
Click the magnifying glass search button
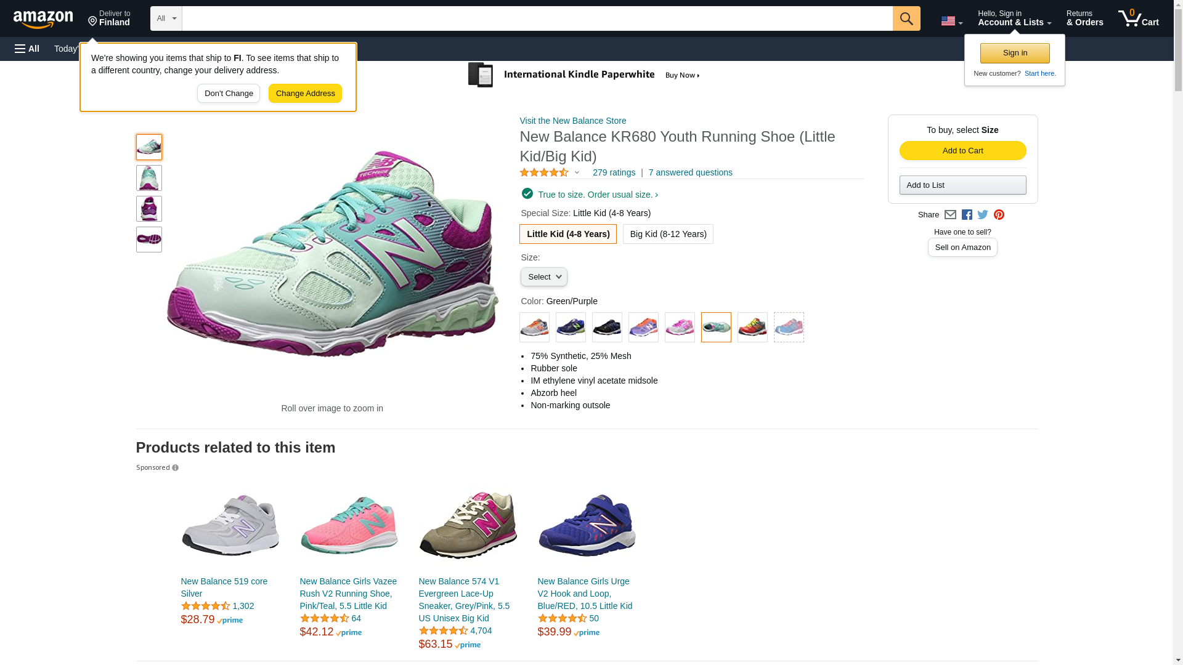(x=906, y=18)
